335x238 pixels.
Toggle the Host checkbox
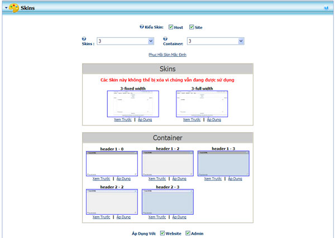point(171,27)
